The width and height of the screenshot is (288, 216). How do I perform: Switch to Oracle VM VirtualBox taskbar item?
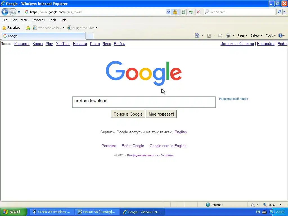click(52, 212)
